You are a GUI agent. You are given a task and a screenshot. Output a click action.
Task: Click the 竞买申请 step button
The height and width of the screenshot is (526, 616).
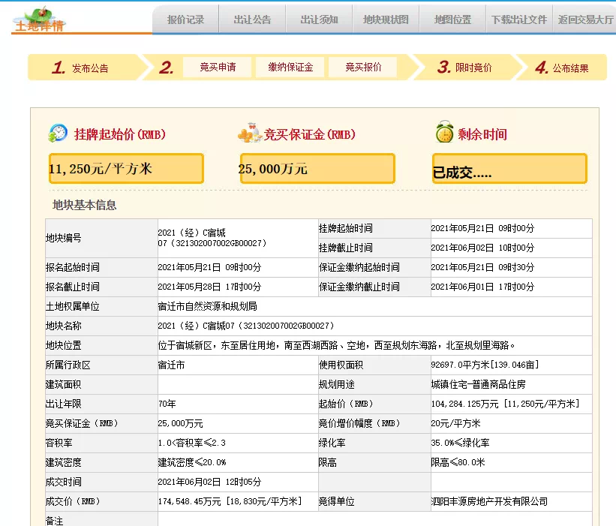(218, 67)
